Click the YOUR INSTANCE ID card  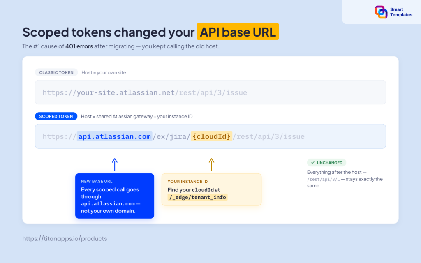pyautogui.click(x=211, y=189)
